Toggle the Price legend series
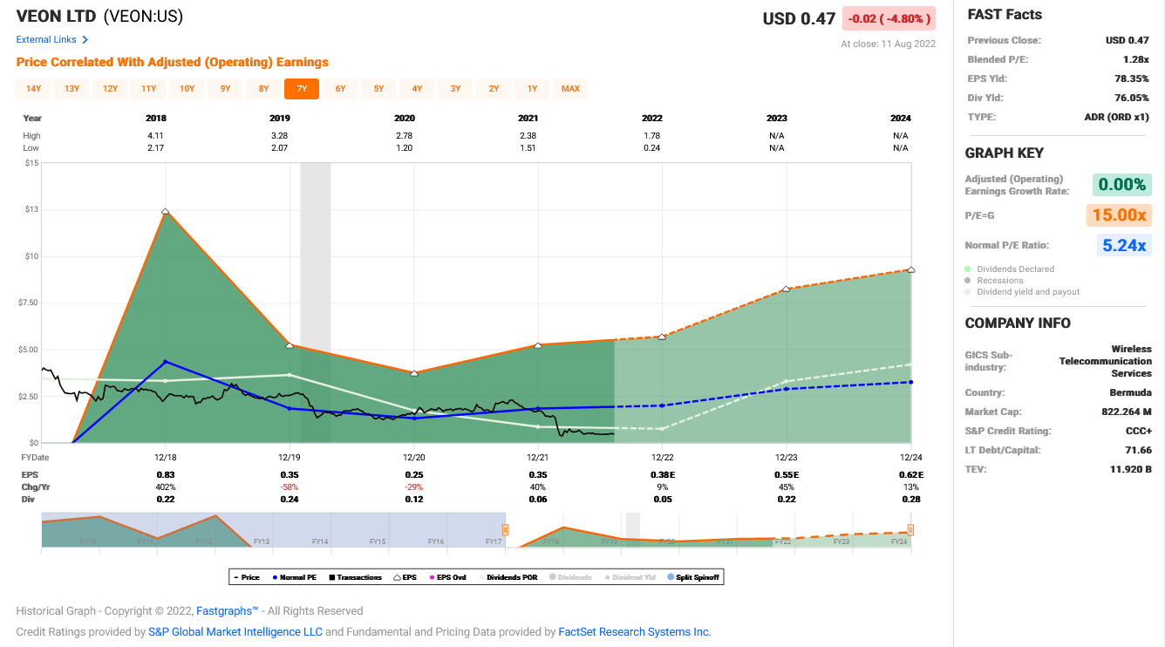This screenshot has height=647, width=1165. [x=247, y=577]
